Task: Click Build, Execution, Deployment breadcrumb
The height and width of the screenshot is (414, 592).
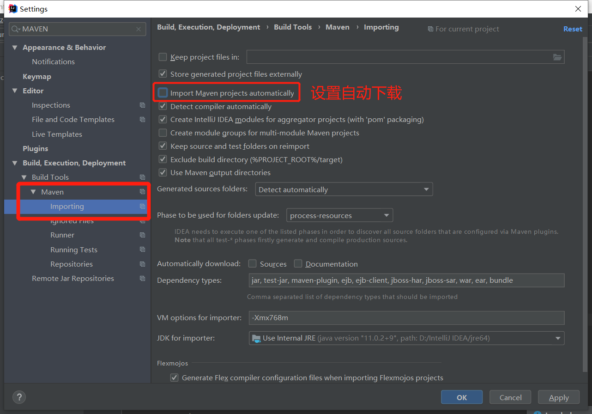Action: (x=209, y=27)
